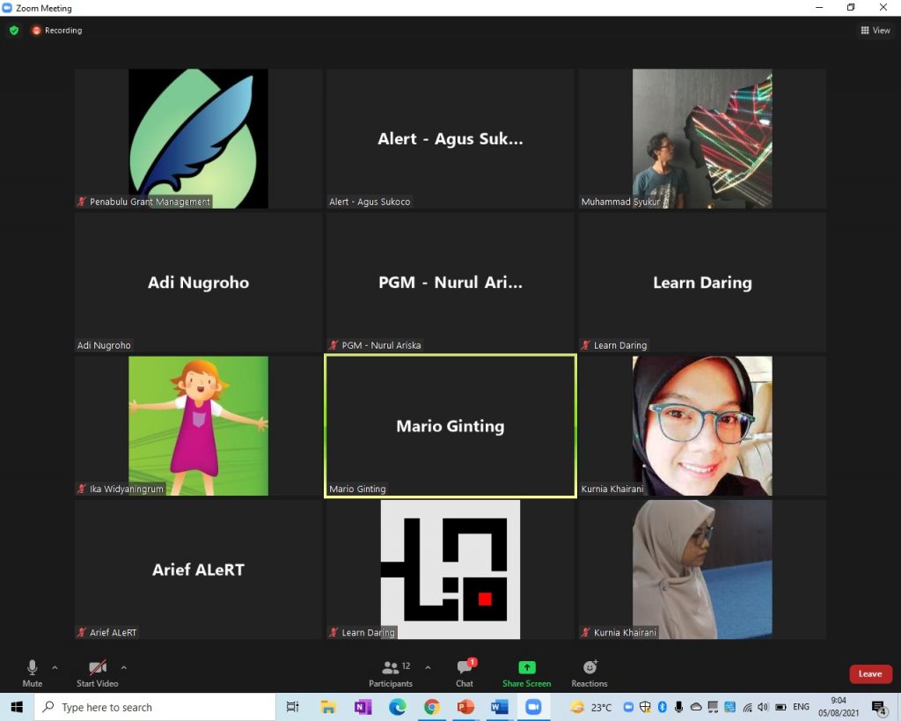Click the Bluetooth tray icon
The height and width of the screenshot is (721, 901).
click(662, 707)
